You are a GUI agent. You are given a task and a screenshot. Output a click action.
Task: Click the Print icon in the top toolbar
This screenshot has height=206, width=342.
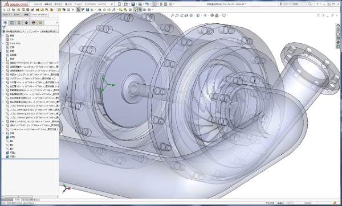pyautogui.click(x=140, y=4)
